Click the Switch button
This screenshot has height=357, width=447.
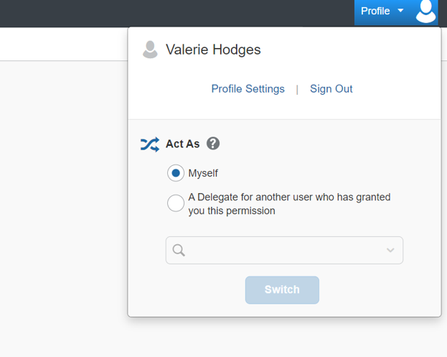(x=282, y=290)
